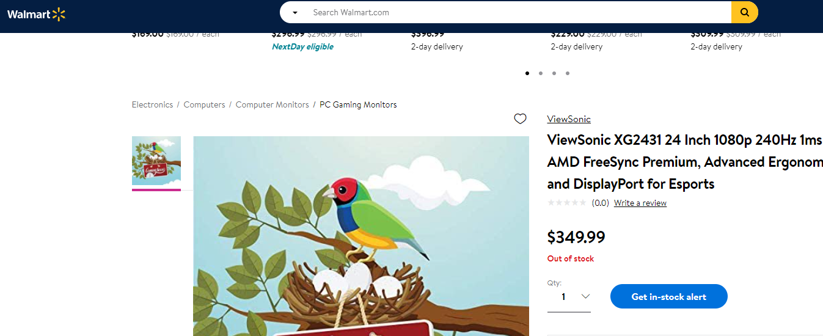Select the first carousel page dot
The image size is (823, 336).
[527, 73]
